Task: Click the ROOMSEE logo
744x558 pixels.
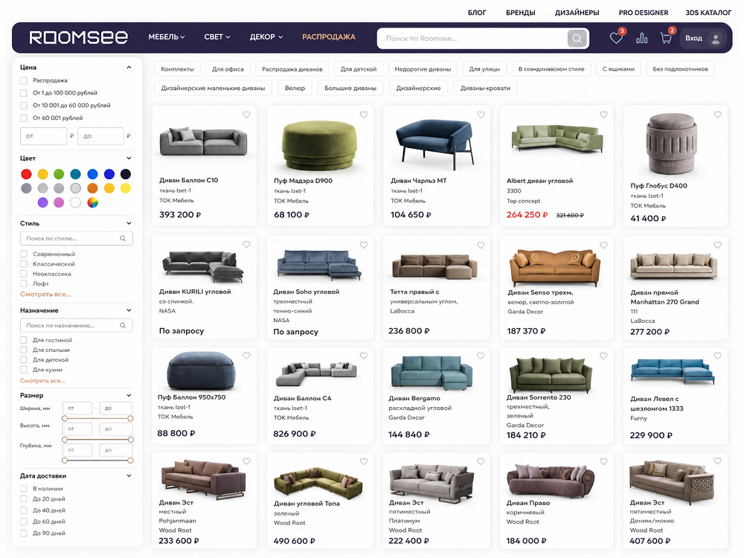Action: tap(79, 37)
